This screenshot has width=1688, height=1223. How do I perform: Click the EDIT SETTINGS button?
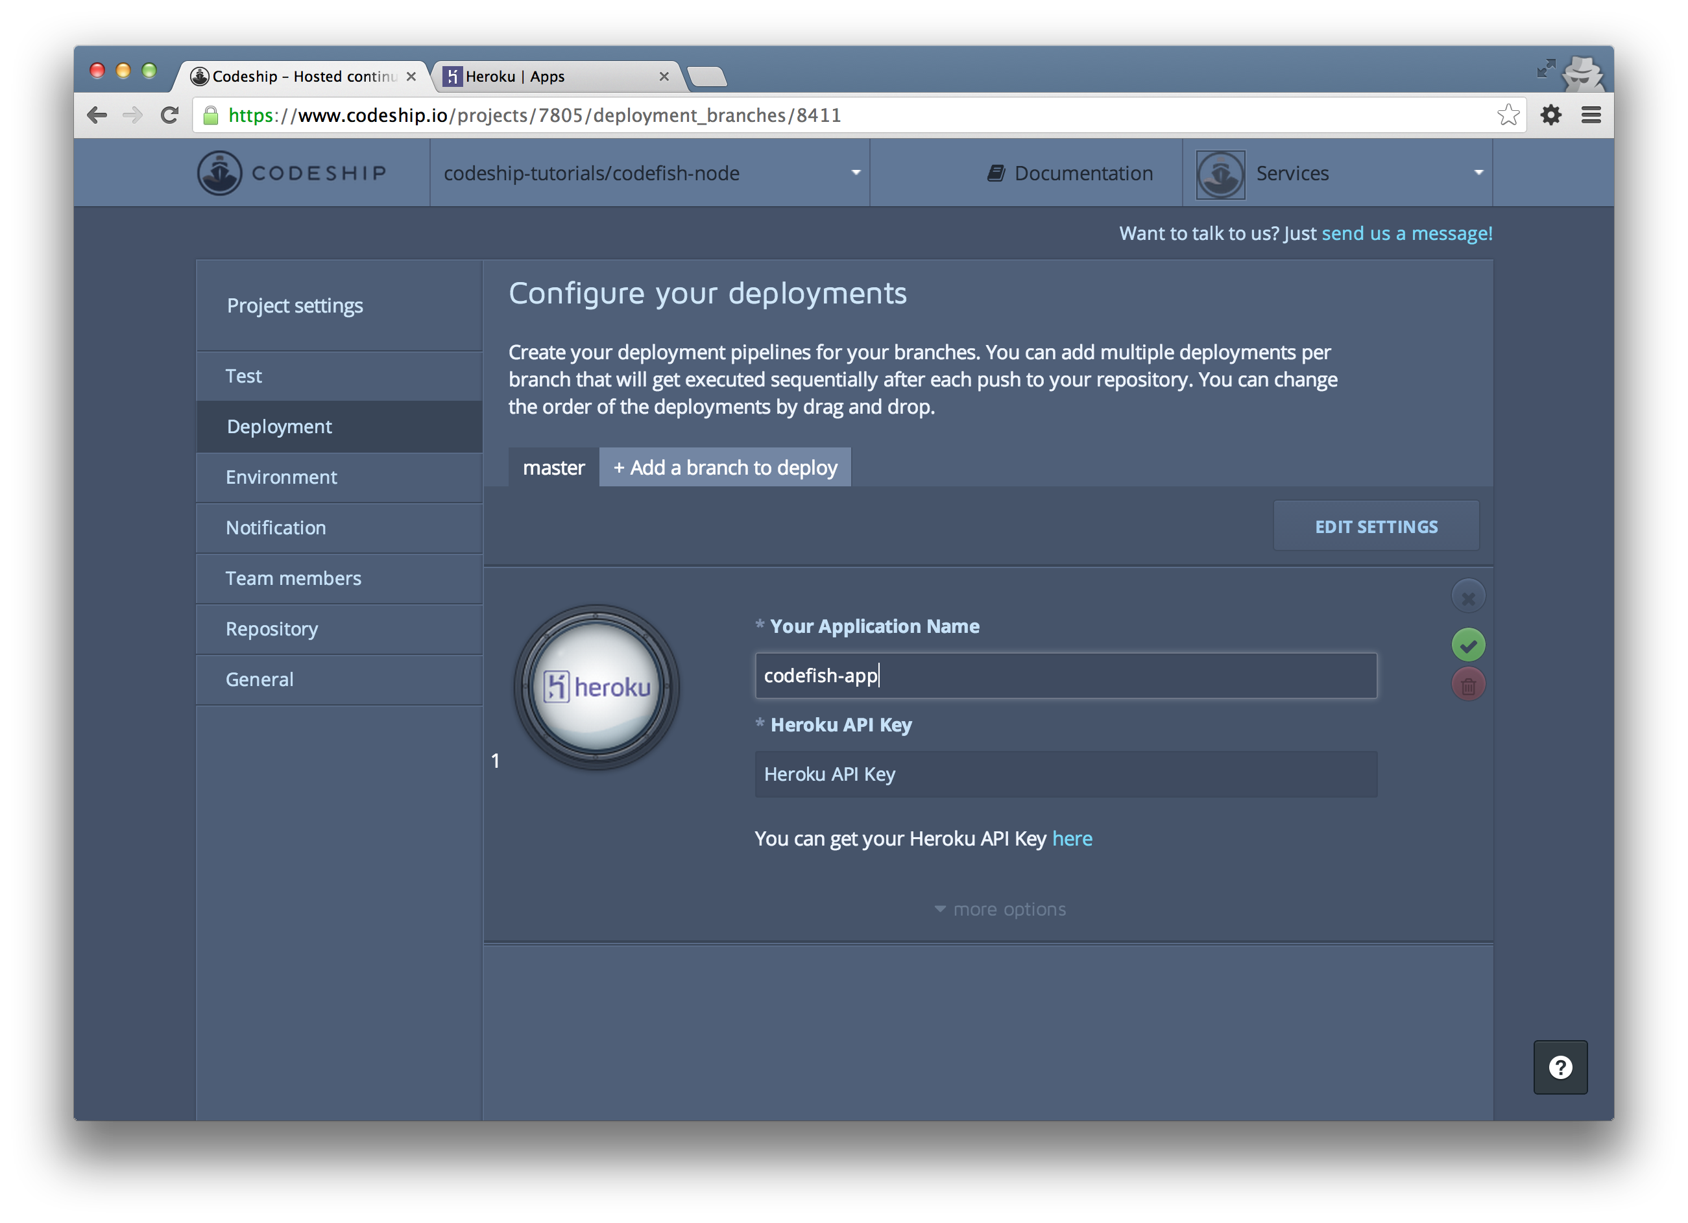[1375, 527]
